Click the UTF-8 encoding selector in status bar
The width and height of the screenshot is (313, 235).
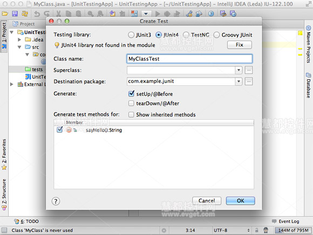pyautogui.click(x=232, y=230)
